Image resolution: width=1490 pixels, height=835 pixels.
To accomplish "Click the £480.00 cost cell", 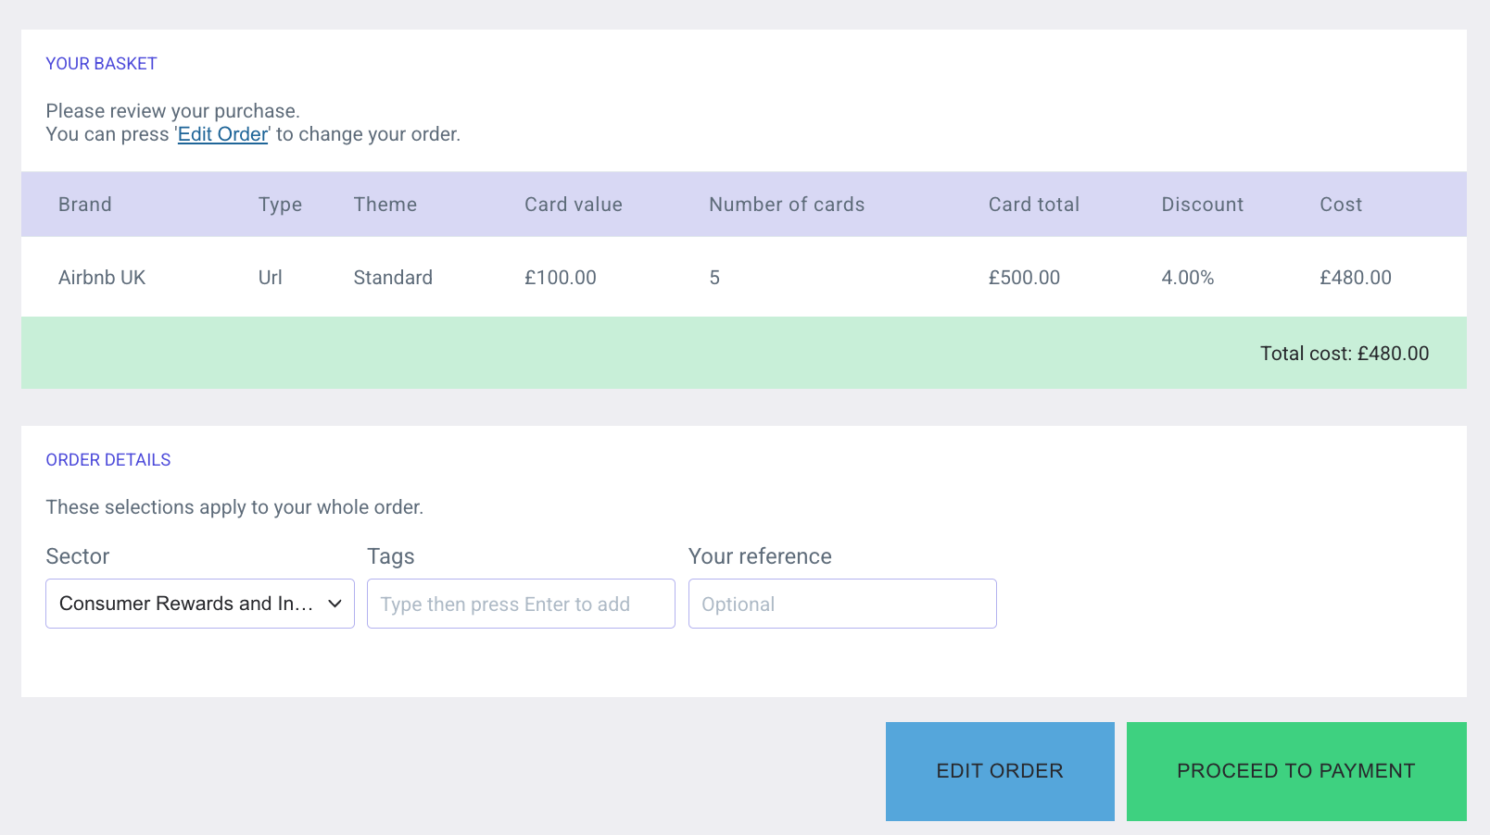I will [x=1355, y=278].
